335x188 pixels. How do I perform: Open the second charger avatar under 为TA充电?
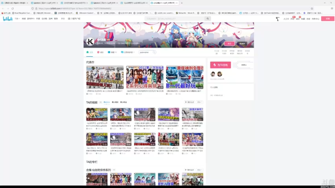[219, 74]
